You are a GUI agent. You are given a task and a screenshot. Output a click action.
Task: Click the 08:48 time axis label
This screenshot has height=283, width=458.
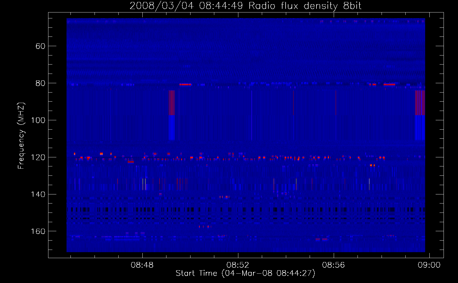pyautogui.click(x=142, y=265)
